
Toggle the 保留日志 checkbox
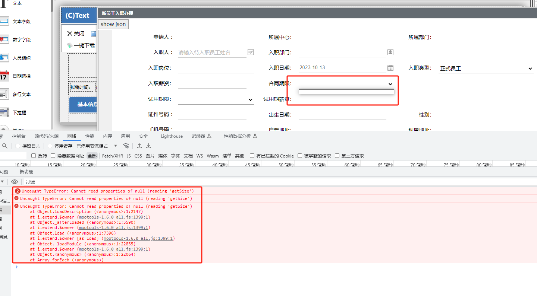tap(18, 146)
